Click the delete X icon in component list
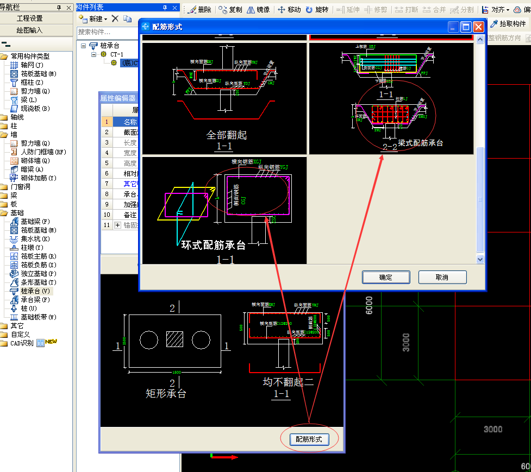 pos(115,18)
